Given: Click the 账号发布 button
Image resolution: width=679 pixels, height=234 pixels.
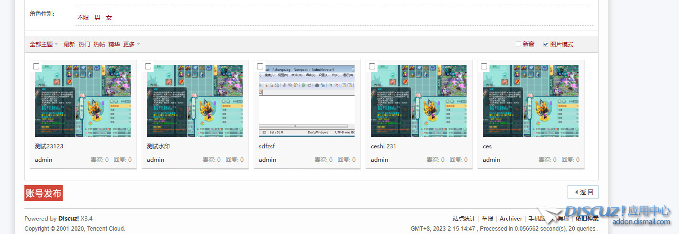Looking at the screenshot, I should pyautogui.click(x=44, y=193).
